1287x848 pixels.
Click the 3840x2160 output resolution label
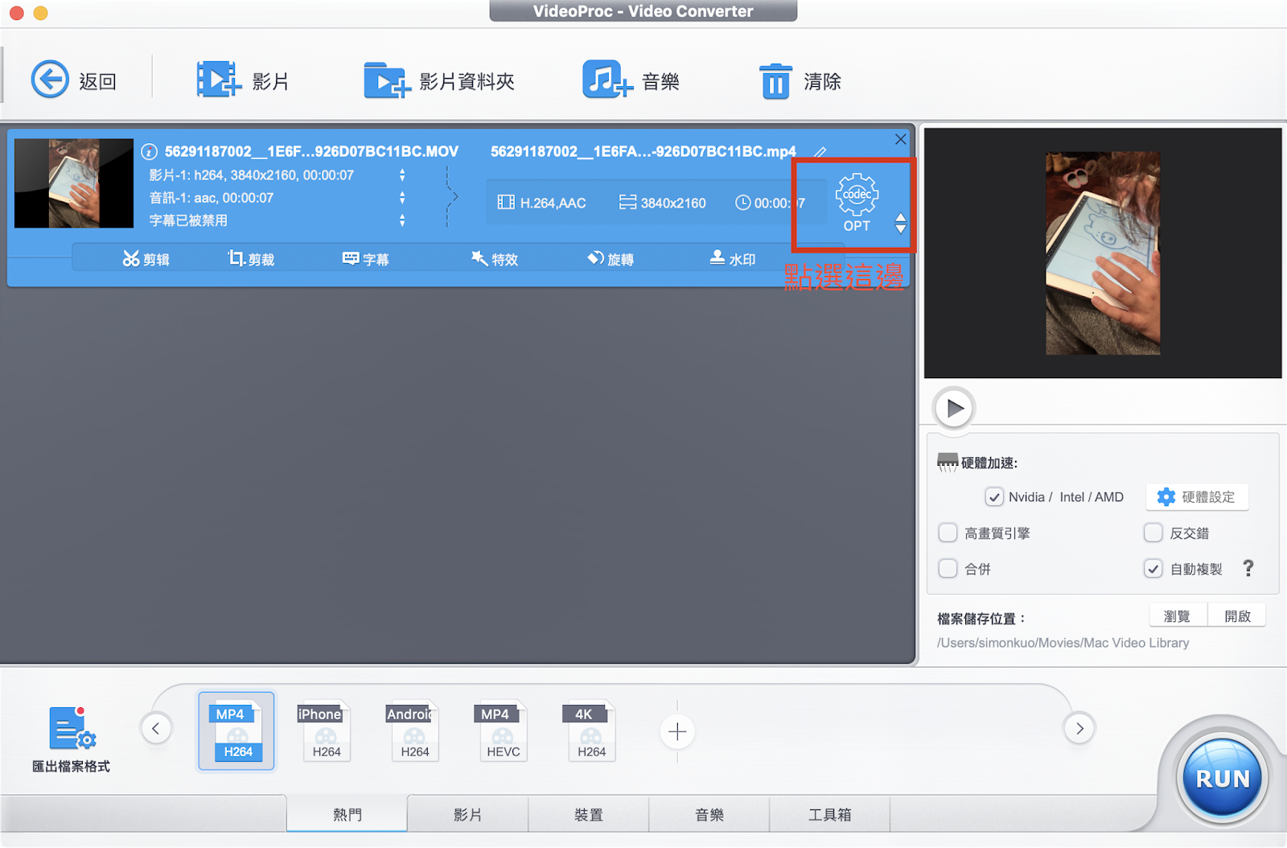(663, 203)
